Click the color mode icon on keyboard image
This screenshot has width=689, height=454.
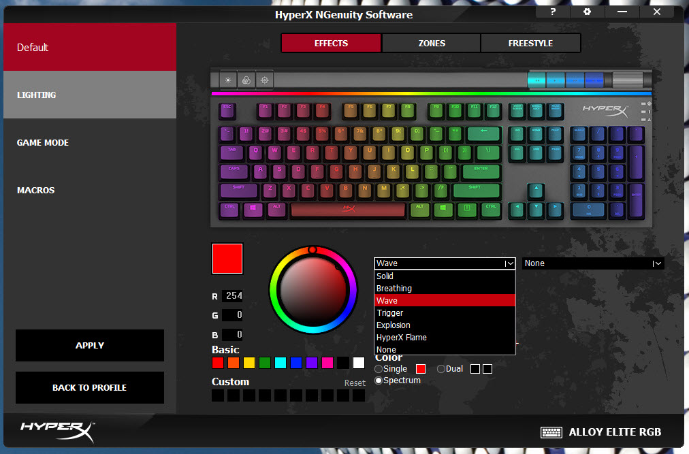coord(246,80)
